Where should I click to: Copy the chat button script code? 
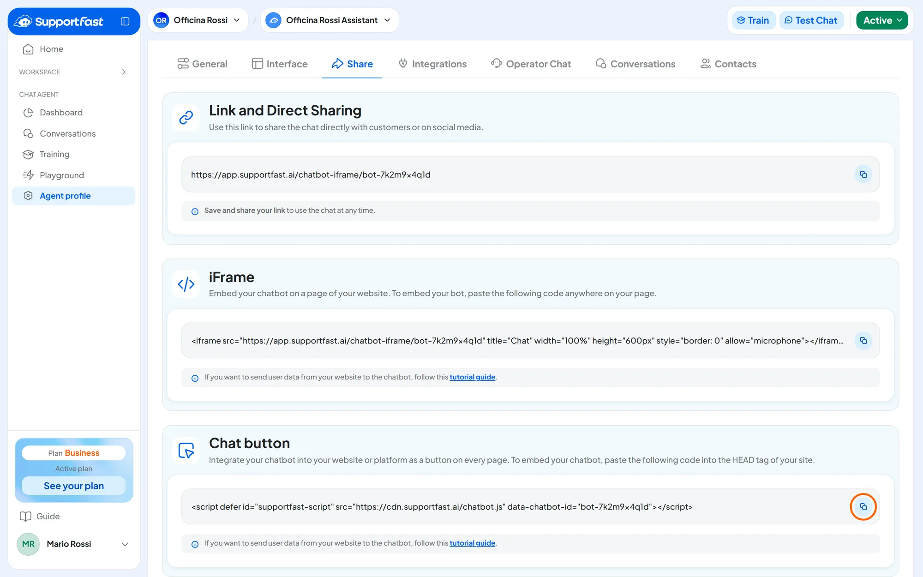pyautogui.click(x=863, y=507)
